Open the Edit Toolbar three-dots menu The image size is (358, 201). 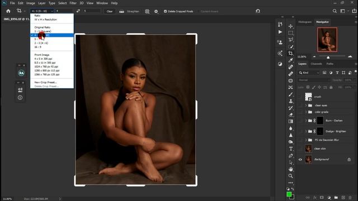[290, 183]
